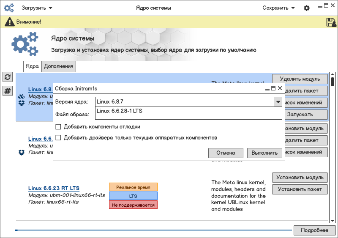Open settings via the gear icon
The width and height of the screenshot is (338, 238).
[x=307, y=8]
